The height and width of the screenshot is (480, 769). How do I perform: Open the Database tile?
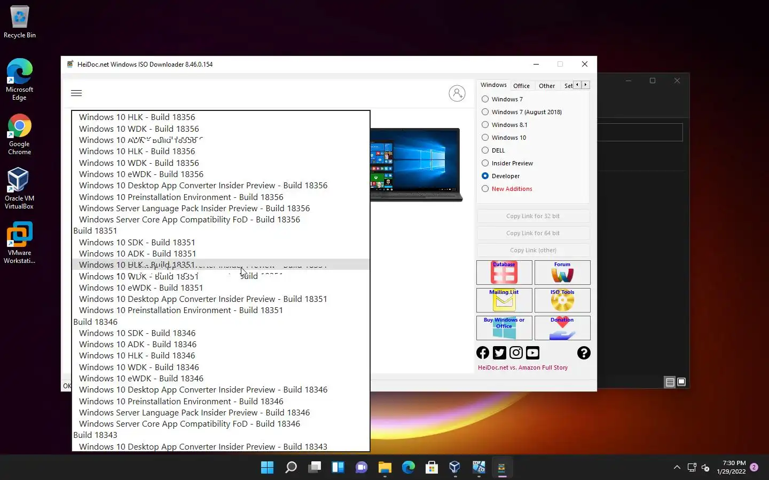504,273
